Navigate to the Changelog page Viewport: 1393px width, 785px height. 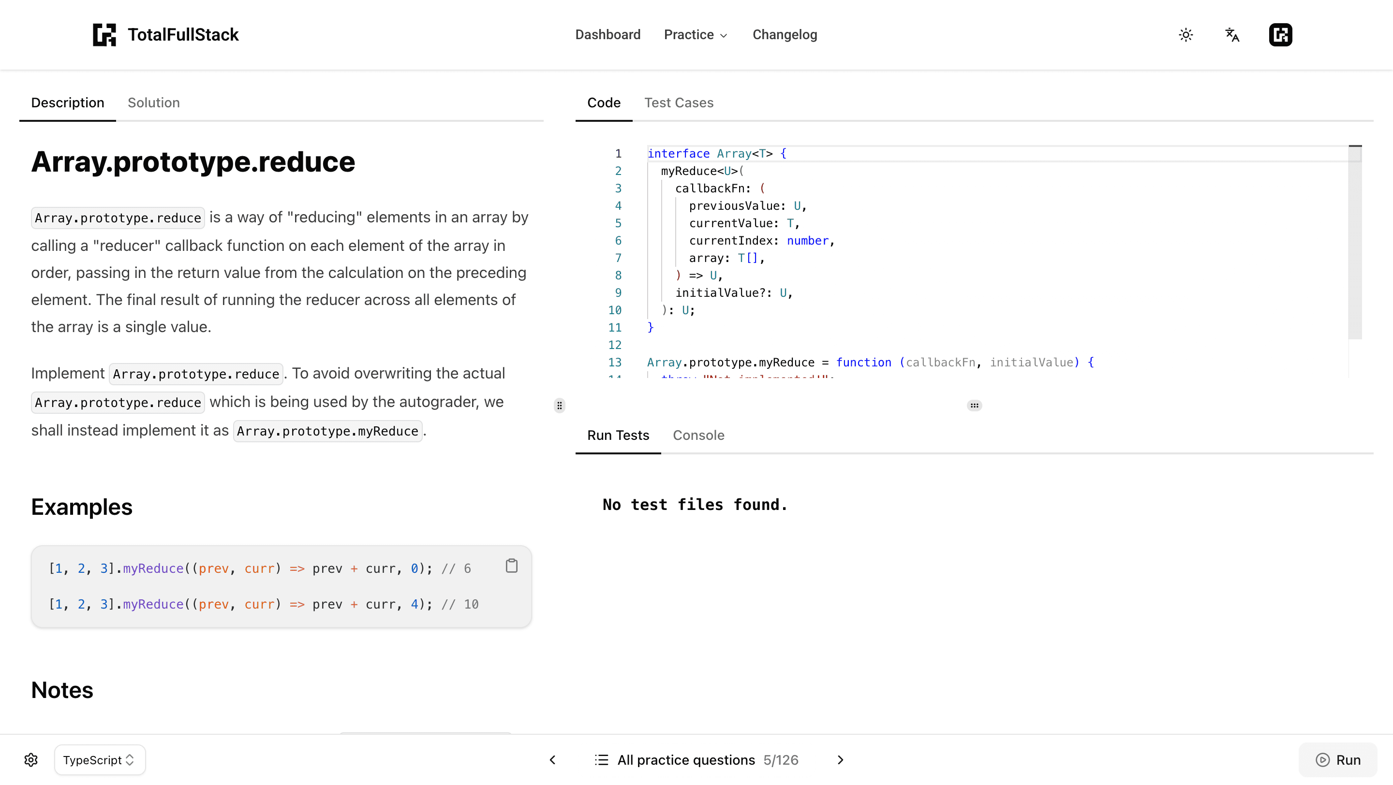(x=785, y=35)
